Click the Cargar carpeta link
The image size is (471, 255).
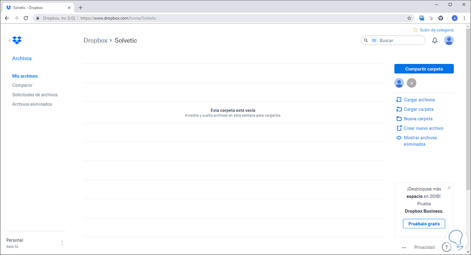coord(418,109)
